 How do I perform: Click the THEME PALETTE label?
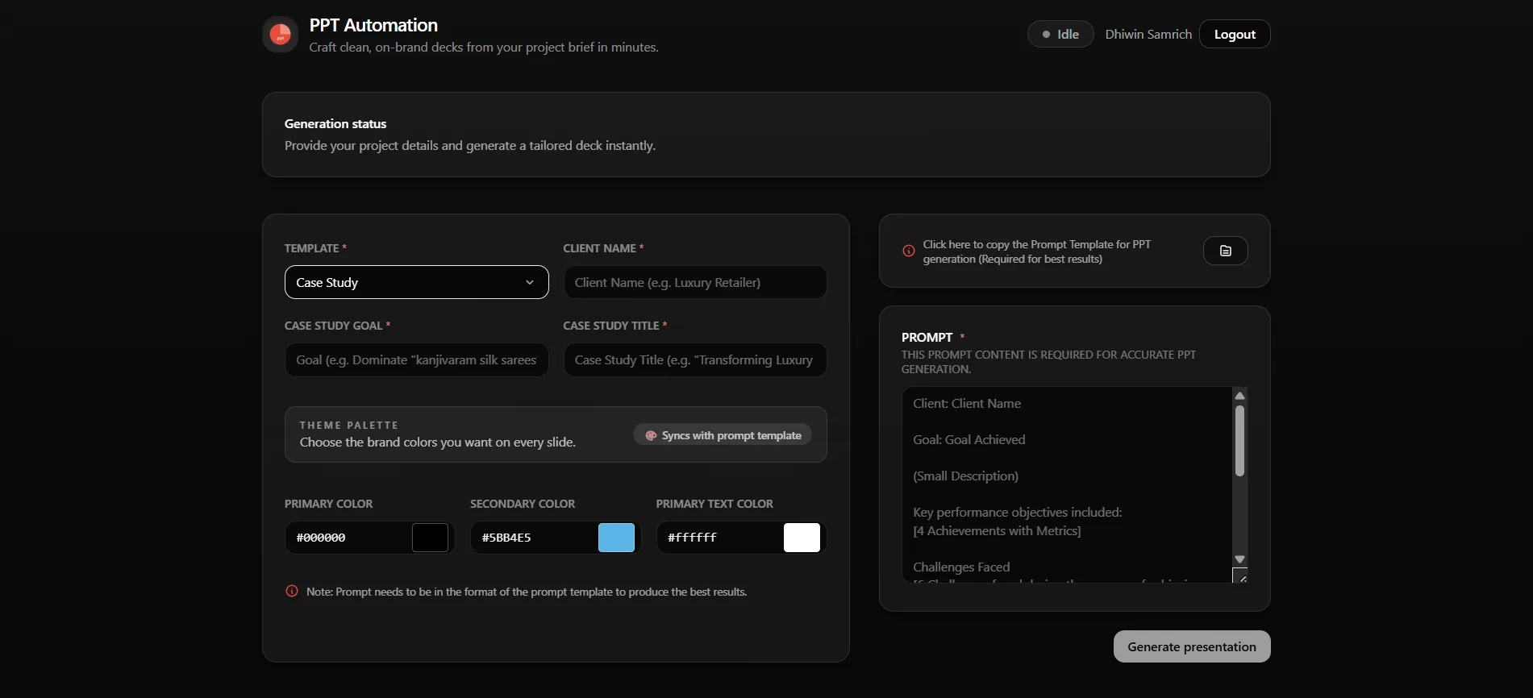349,425
